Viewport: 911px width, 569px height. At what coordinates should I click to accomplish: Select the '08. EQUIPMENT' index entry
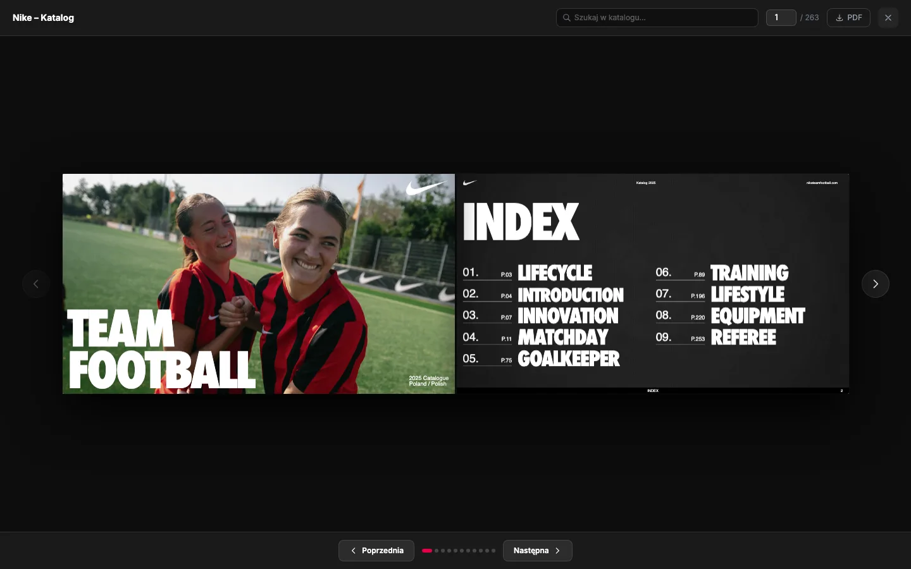730,315
